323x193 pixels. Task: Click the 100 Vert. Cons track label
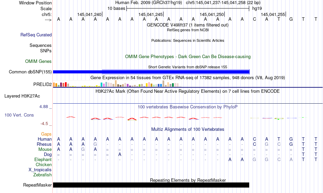click(19, 115)
